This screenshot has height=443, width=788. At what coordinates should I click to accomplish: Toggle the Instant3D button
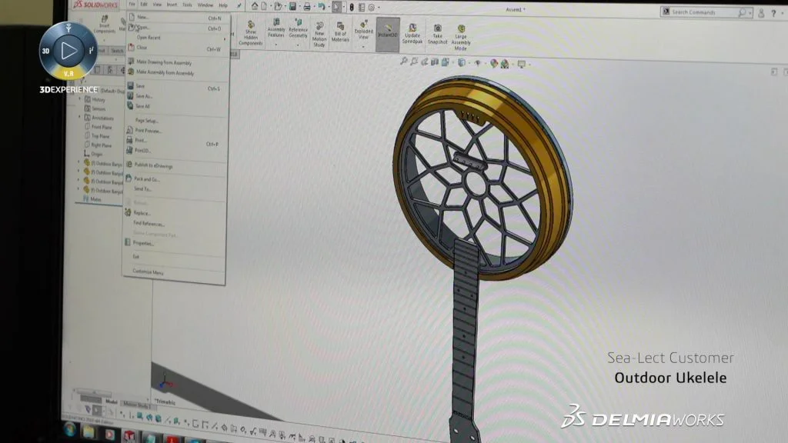pos(388,33)
